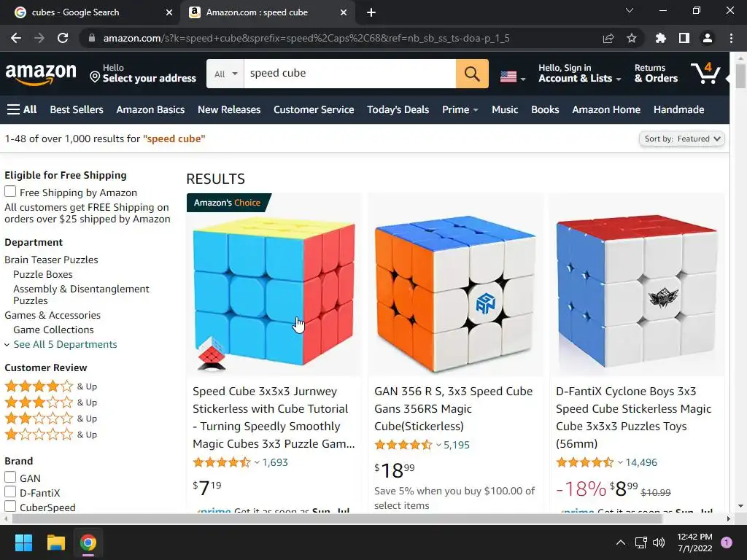Click the speed cube search input field
The width and height of the screenshot is (747, 560).
point(349,74)
